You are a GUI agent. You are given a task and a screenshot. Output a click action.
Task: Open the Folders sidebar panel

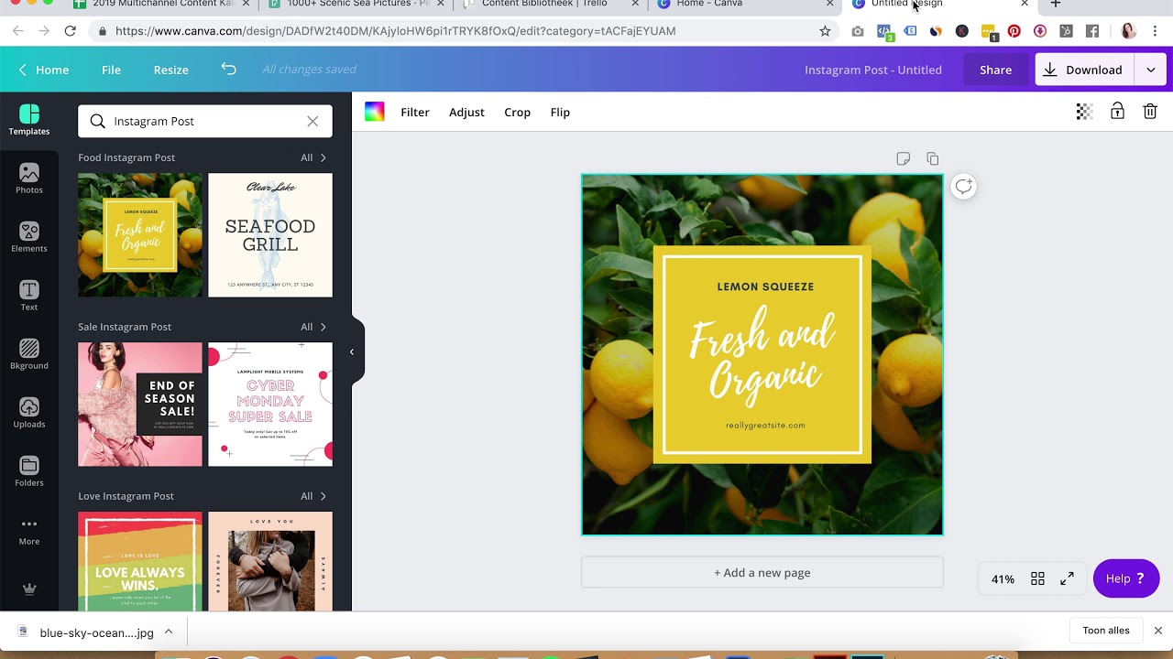tap(29, 471)
